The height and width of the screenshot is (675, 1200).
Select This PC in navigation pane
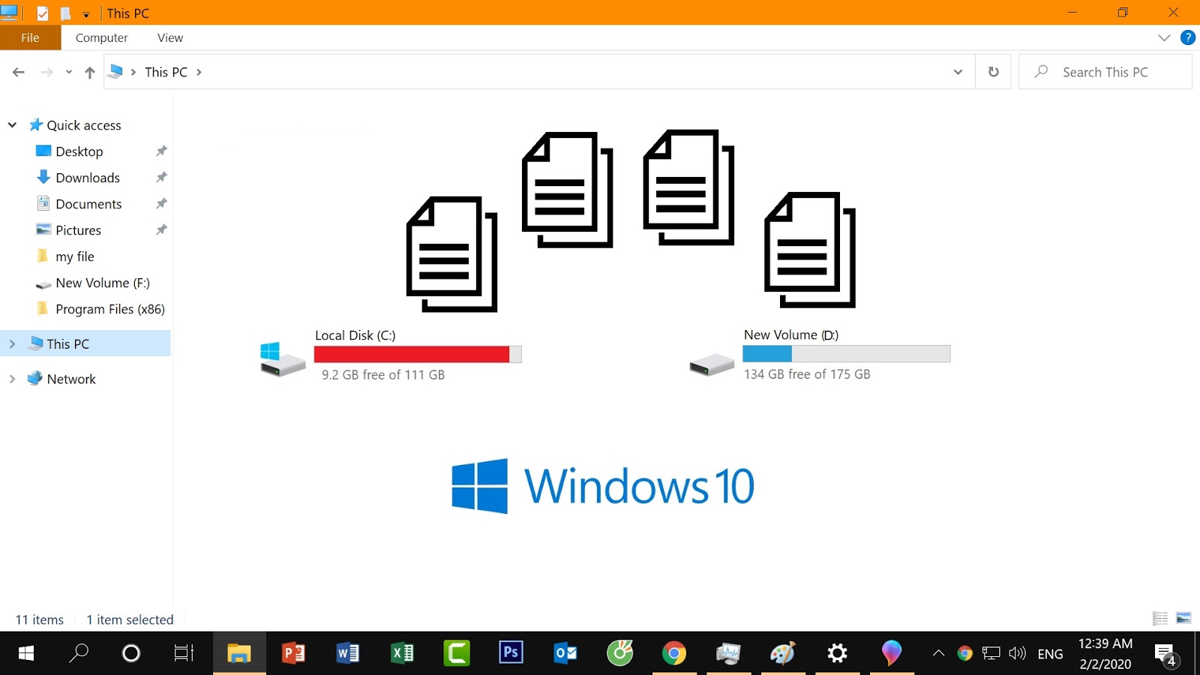[67, 343]
